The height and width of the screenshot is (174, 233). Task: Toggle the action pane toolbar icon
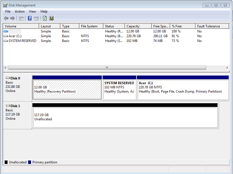(36, 18)
